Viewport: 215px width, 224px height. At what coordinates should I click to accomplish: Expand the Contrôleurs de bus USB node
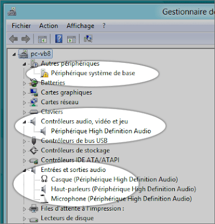24,141
